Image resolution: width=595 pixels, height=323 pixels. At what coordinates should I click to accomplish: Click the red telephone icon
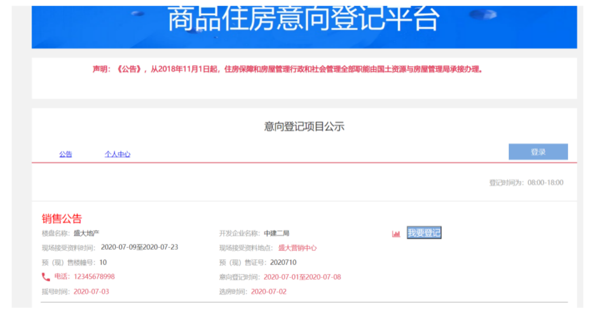[x=46, y=277]
